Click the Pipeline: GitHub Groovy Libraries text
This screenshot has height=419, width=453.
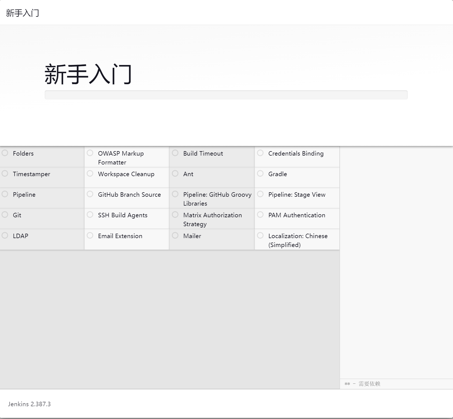pos(217,199)
